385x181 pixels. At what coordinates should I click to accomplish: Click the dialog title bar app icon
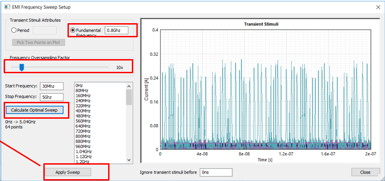(7, 7)
